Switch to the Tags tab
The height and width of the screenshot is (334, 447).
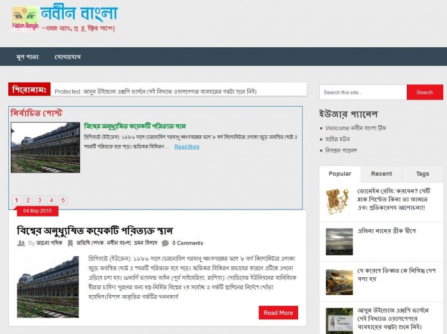click(423, 174)
